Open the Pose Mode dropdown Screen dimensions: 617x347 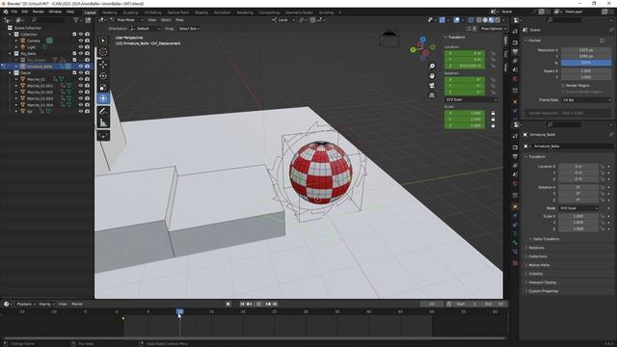point(126,19)
